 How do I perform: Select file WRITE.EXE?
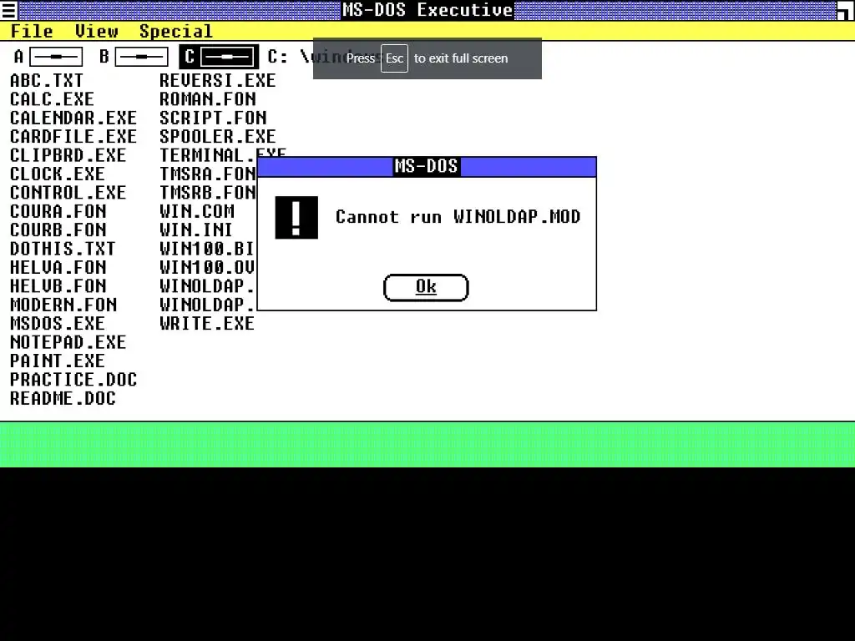pyautogui.click(x=207, y=323)
